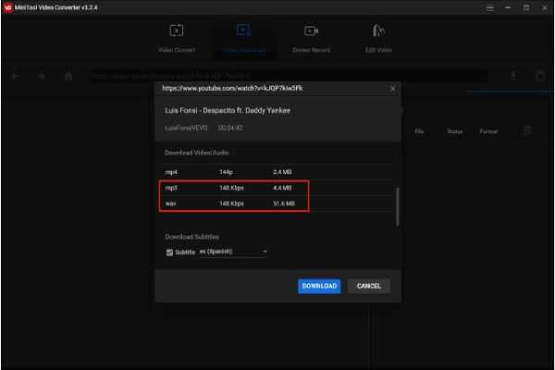
Task: Click the delete icon in history header
Action: 527,130
